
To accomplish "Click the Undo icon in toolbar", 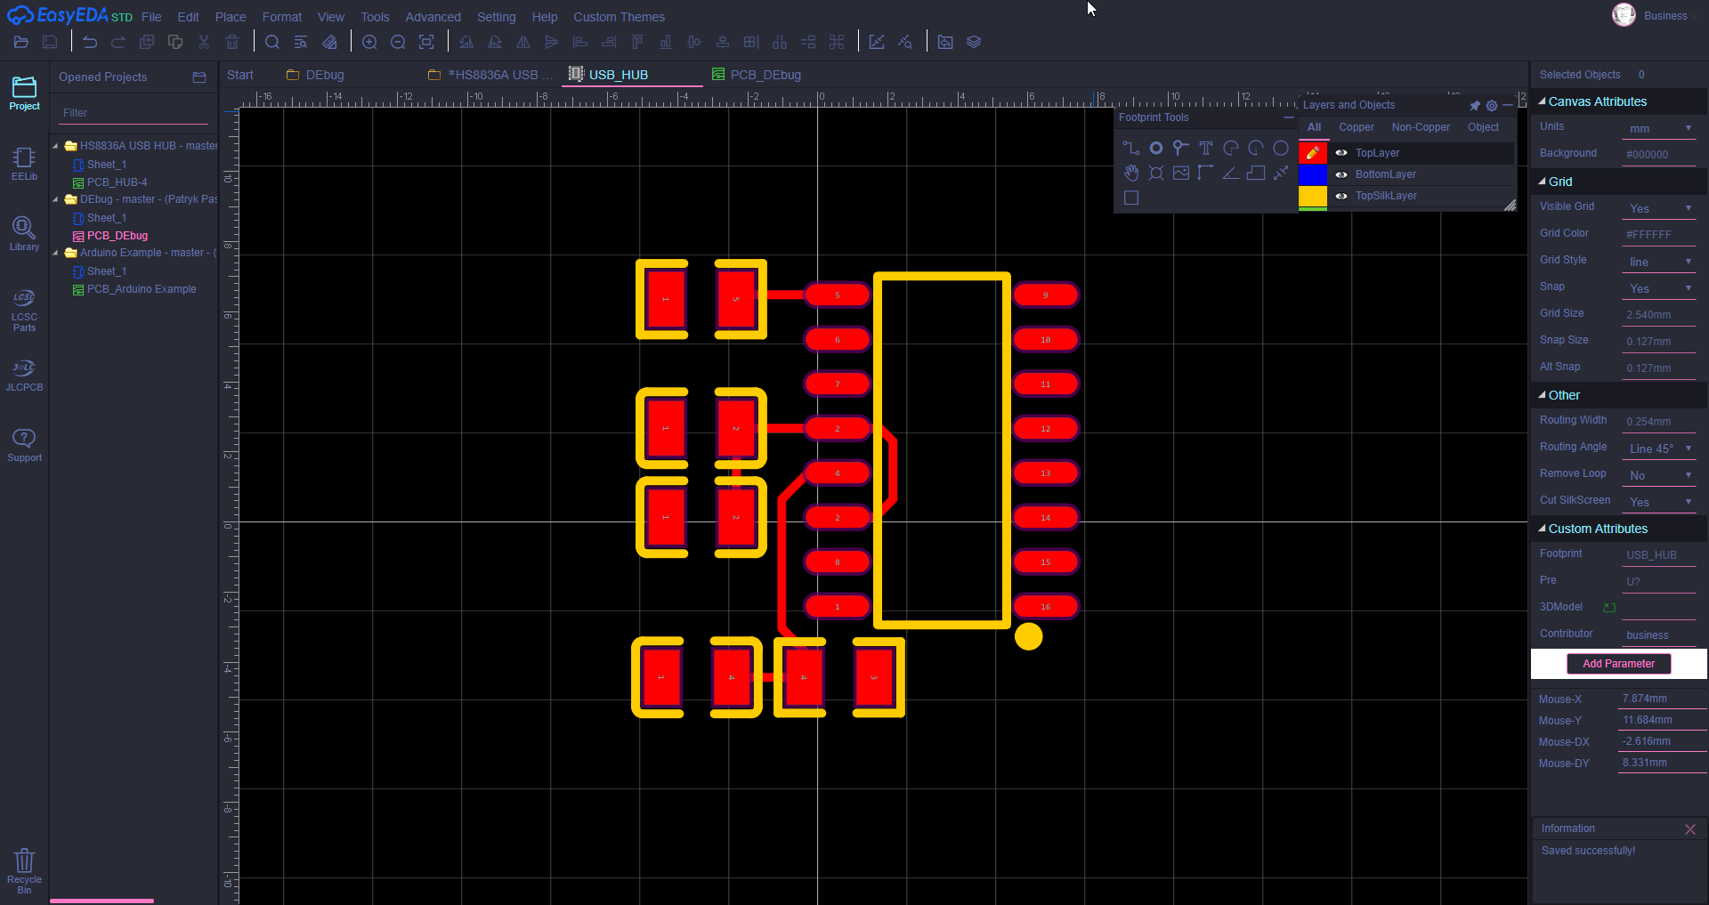I will click(x=90, y=42).
